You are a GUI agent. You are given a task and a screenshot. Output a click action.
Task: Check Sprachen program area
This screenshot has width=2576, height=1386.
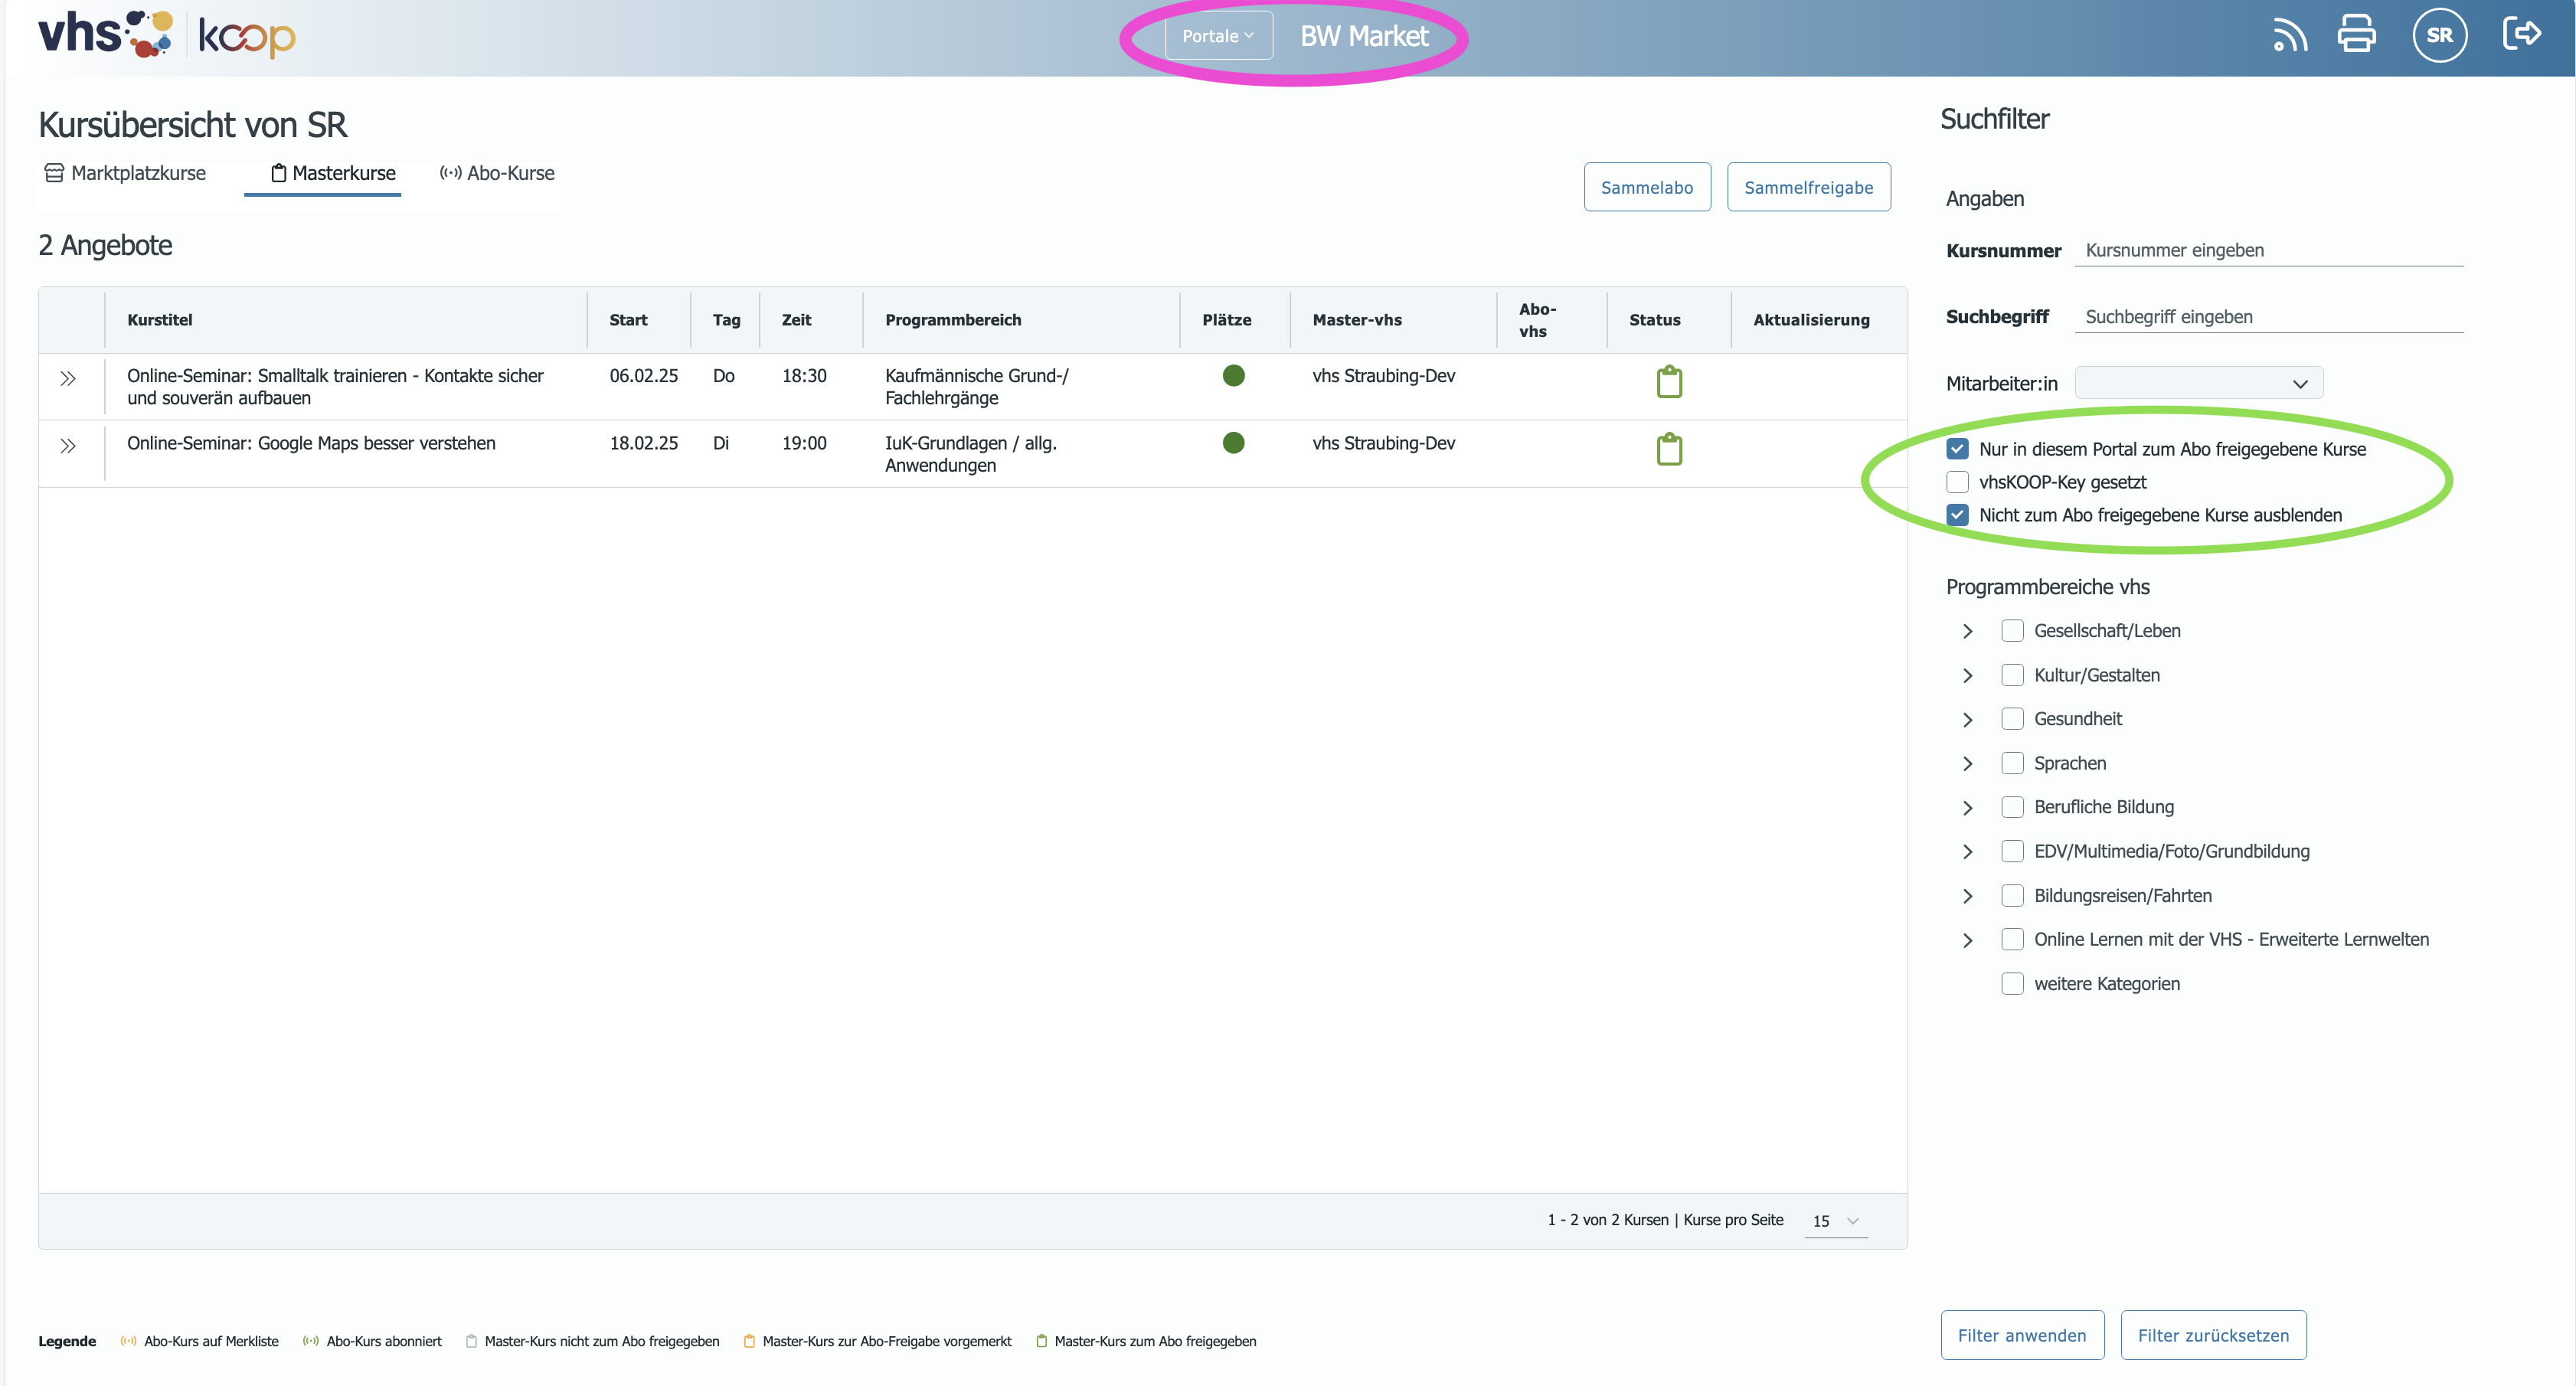(2012, 763)
